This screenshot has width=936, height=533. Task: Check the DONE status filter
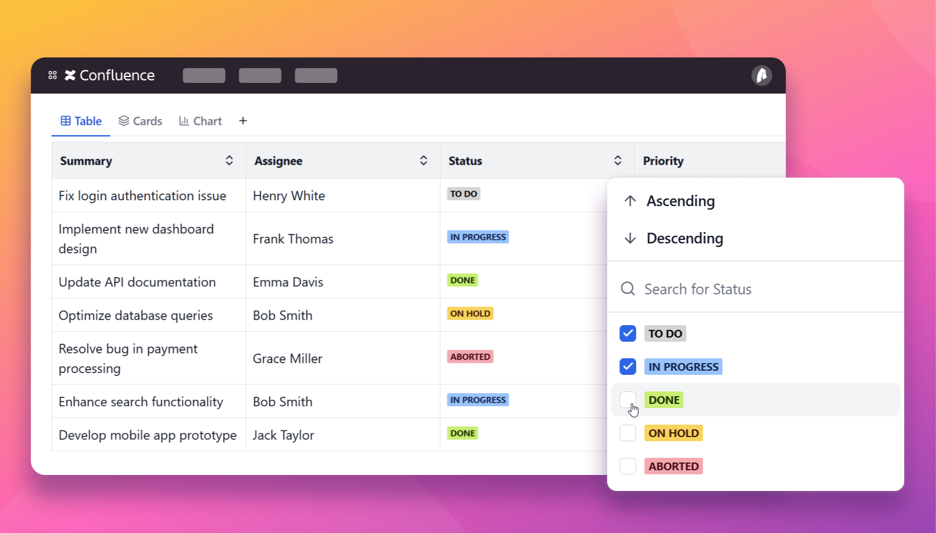click(x=628, y=400)
